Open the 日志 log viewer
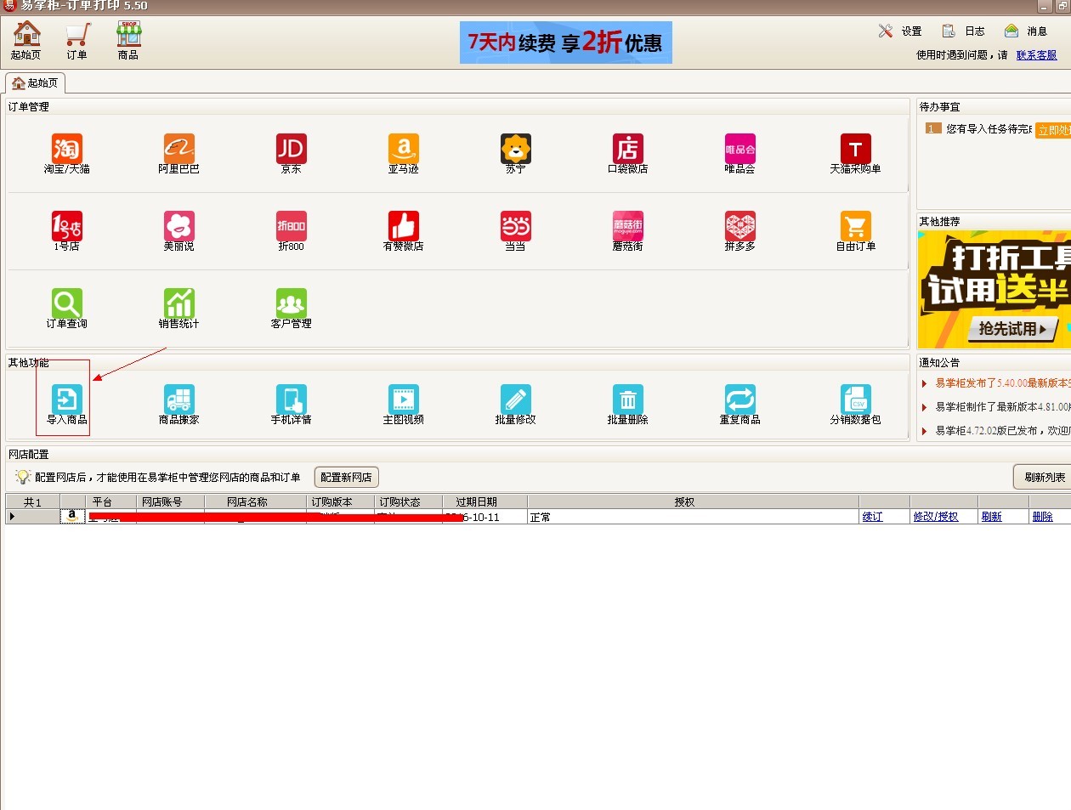Image resolution: width=1071 pixels, height=810 pixels. pyautogui.click(x=963, y=31)
